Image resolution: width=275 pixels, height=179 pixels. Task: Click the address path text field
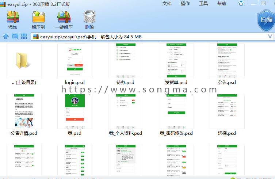click(x=152, y=37)
